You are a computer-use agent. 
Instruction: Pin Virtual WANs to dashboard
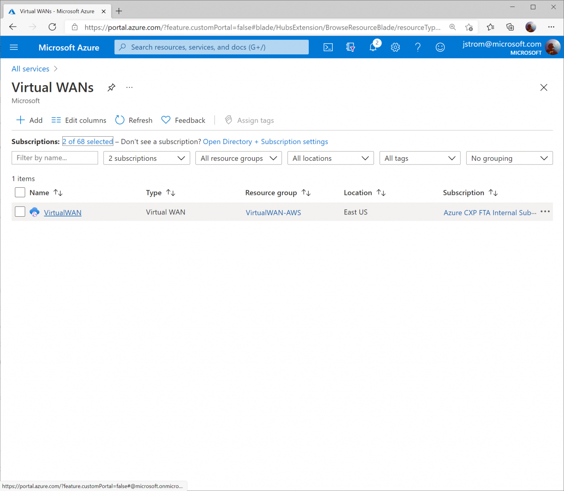coord(111,87)
